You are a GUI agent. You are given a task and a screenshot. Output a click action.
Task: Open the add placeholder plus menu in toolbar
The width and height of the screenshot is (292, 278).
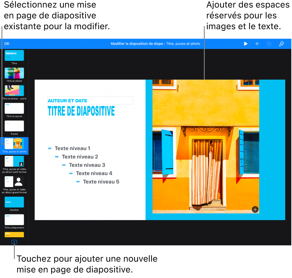coord(257,44)
